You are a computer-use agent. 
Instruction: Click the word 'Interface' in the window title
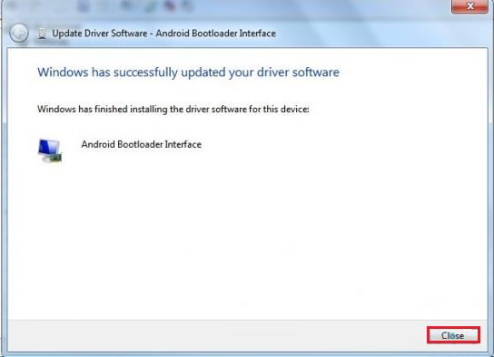click(x=257, y=33)
